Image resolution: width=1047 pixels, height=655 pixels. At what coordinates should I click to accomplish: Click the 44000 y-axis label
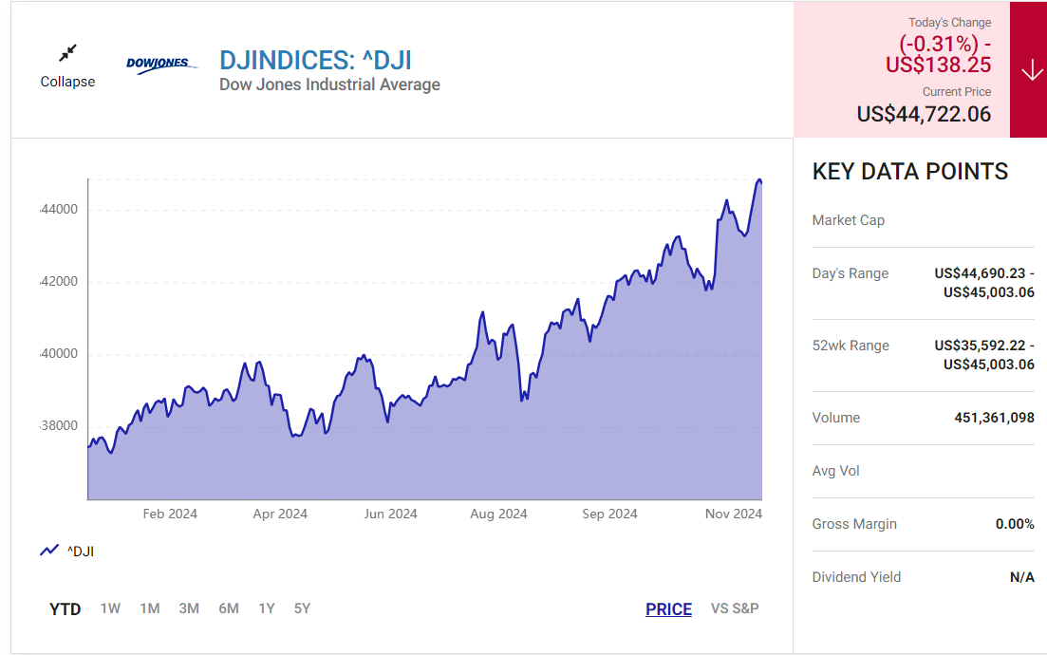pyautogui.click(x=60, y=210)
